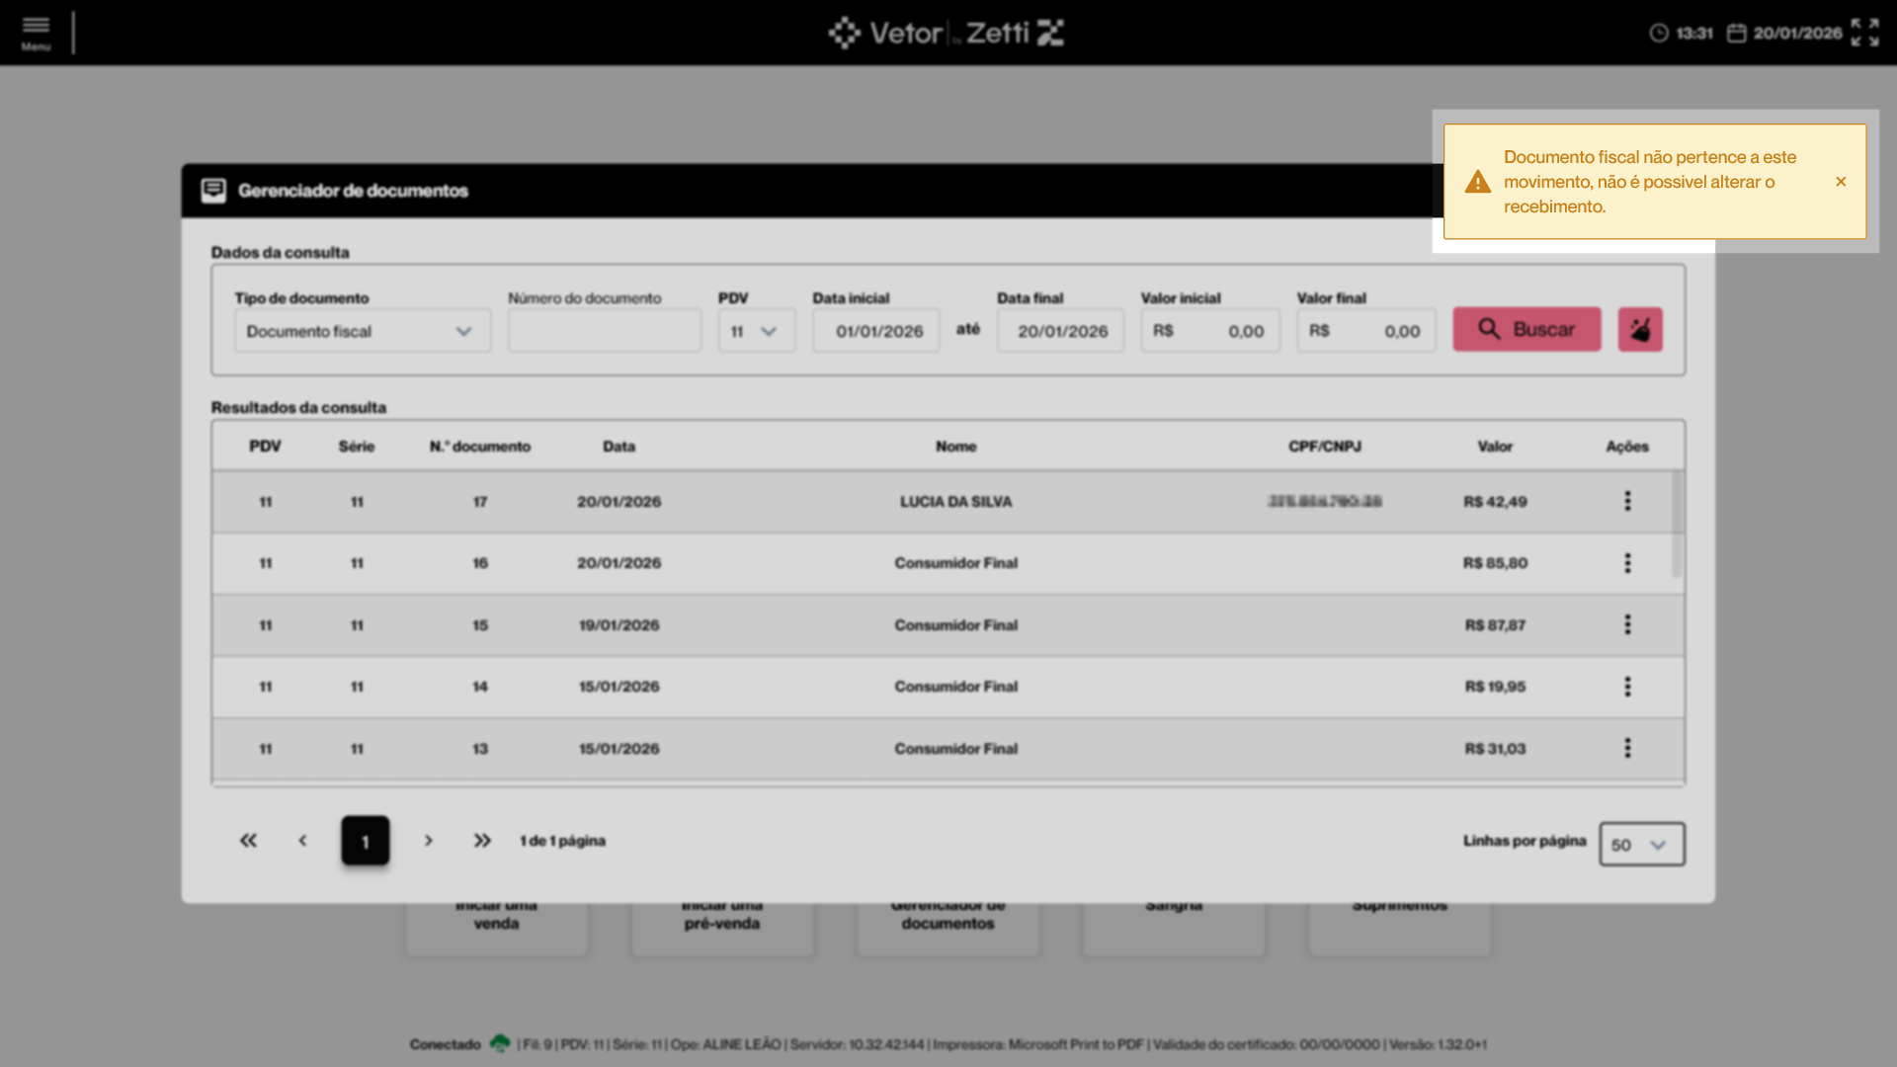Select page 1 pagination button
This screenshot has height=1067, width=1897.
366,841
